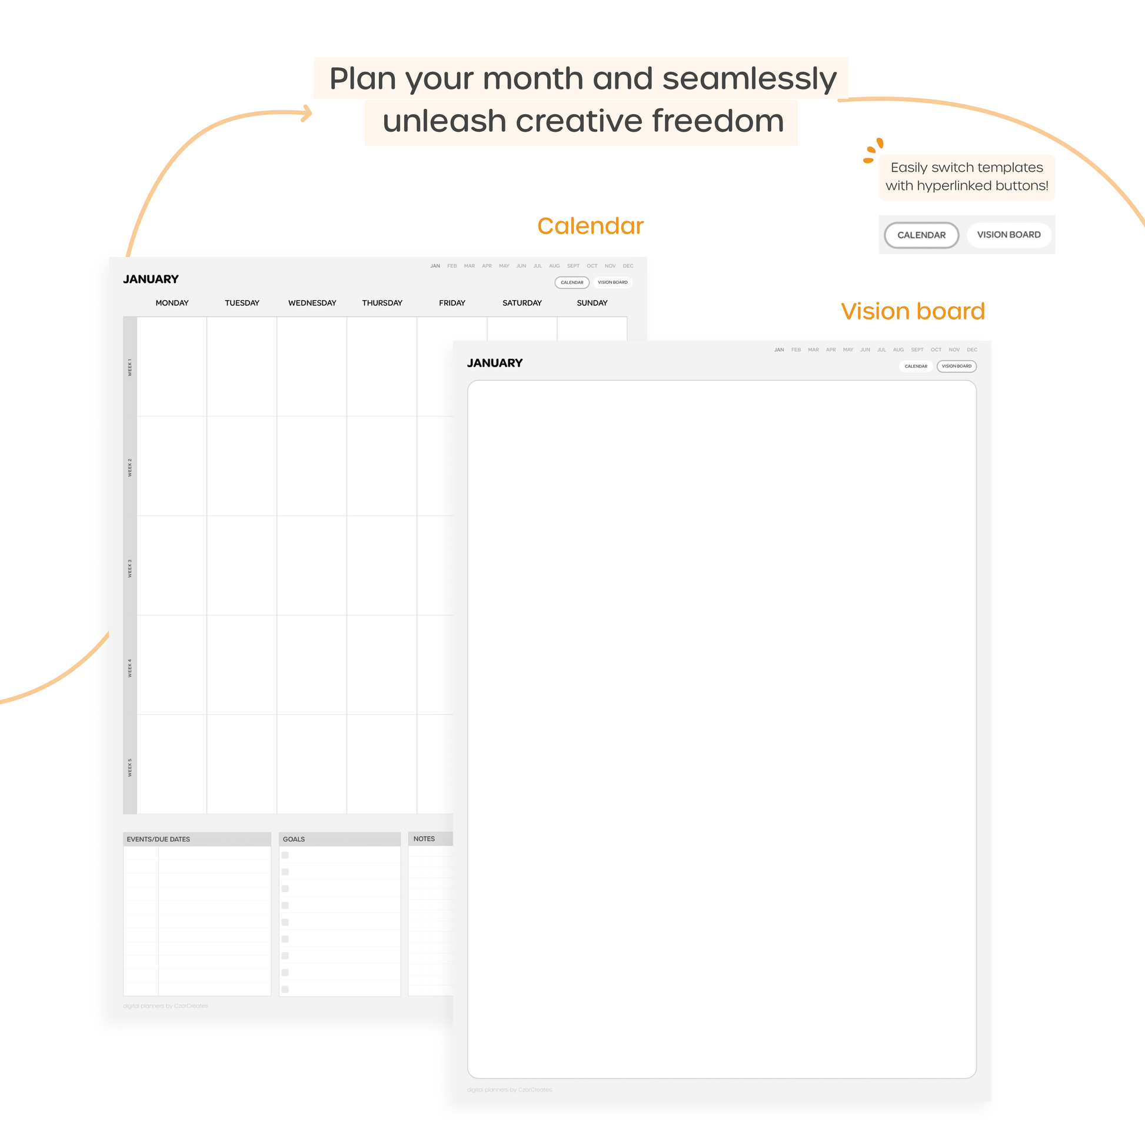Viewport: 1145px width, 1145px height.
Task: Switch to AUG on the vision board page
Action: (x=898, y=350)
